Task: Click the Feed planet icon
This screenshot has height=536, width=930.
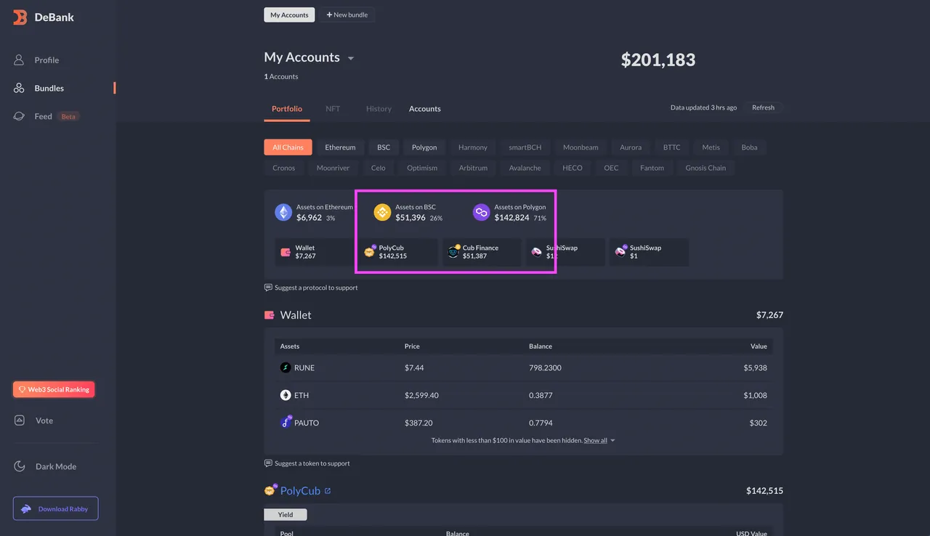Action: tap(20, 116)
